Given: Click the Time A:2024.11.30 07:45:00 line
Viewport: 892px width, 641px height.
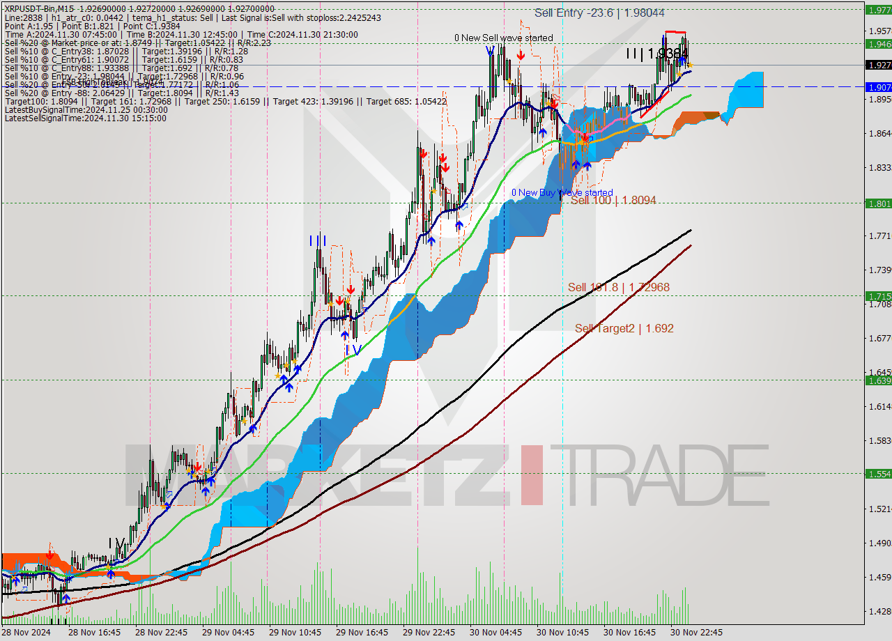Looking at the screenshot, I should [x=181, y=34].
